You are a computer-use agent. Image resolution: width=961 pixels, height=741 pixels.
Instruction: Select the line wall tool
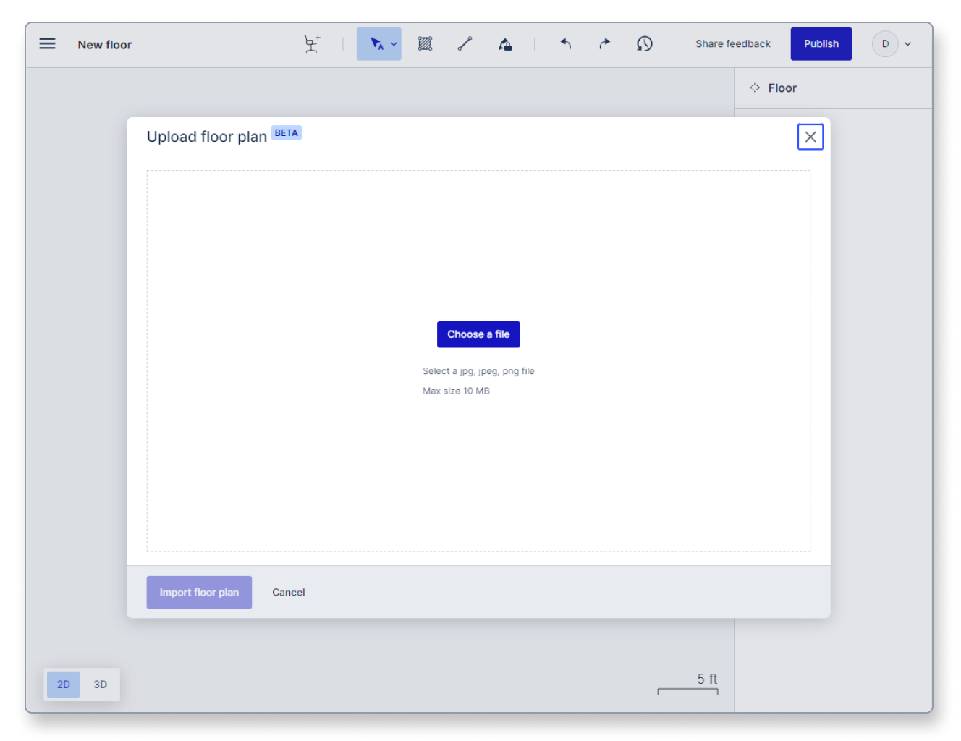tap(465, 44)
